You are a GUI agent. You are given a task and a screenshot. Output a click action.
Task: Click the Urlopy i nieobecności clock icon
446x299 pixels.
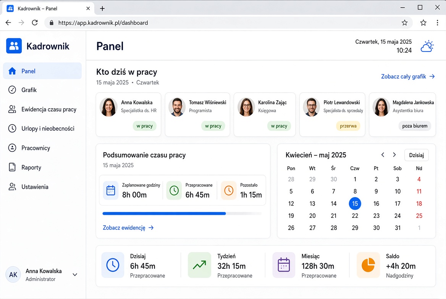click(12, 129)
